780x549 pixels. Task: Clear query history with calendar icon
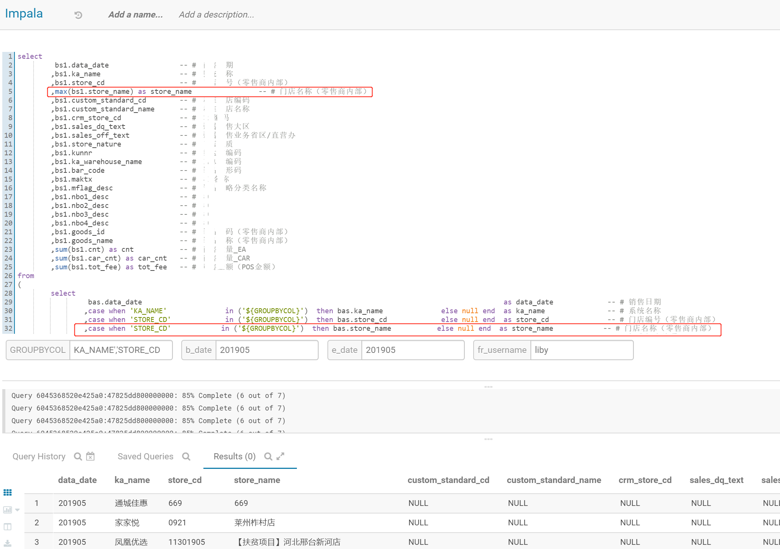coord(90,456)
